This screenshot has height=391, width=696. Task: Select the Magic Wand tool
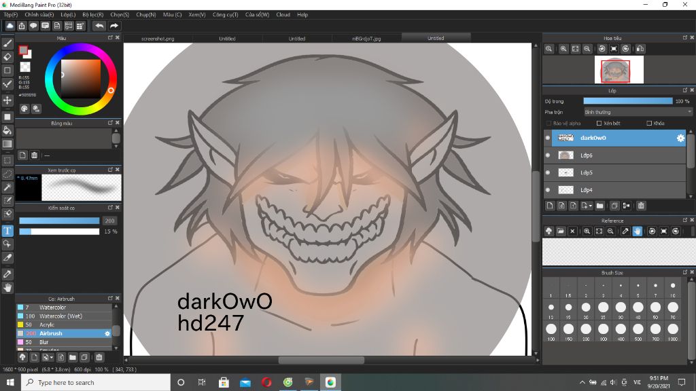7,187
